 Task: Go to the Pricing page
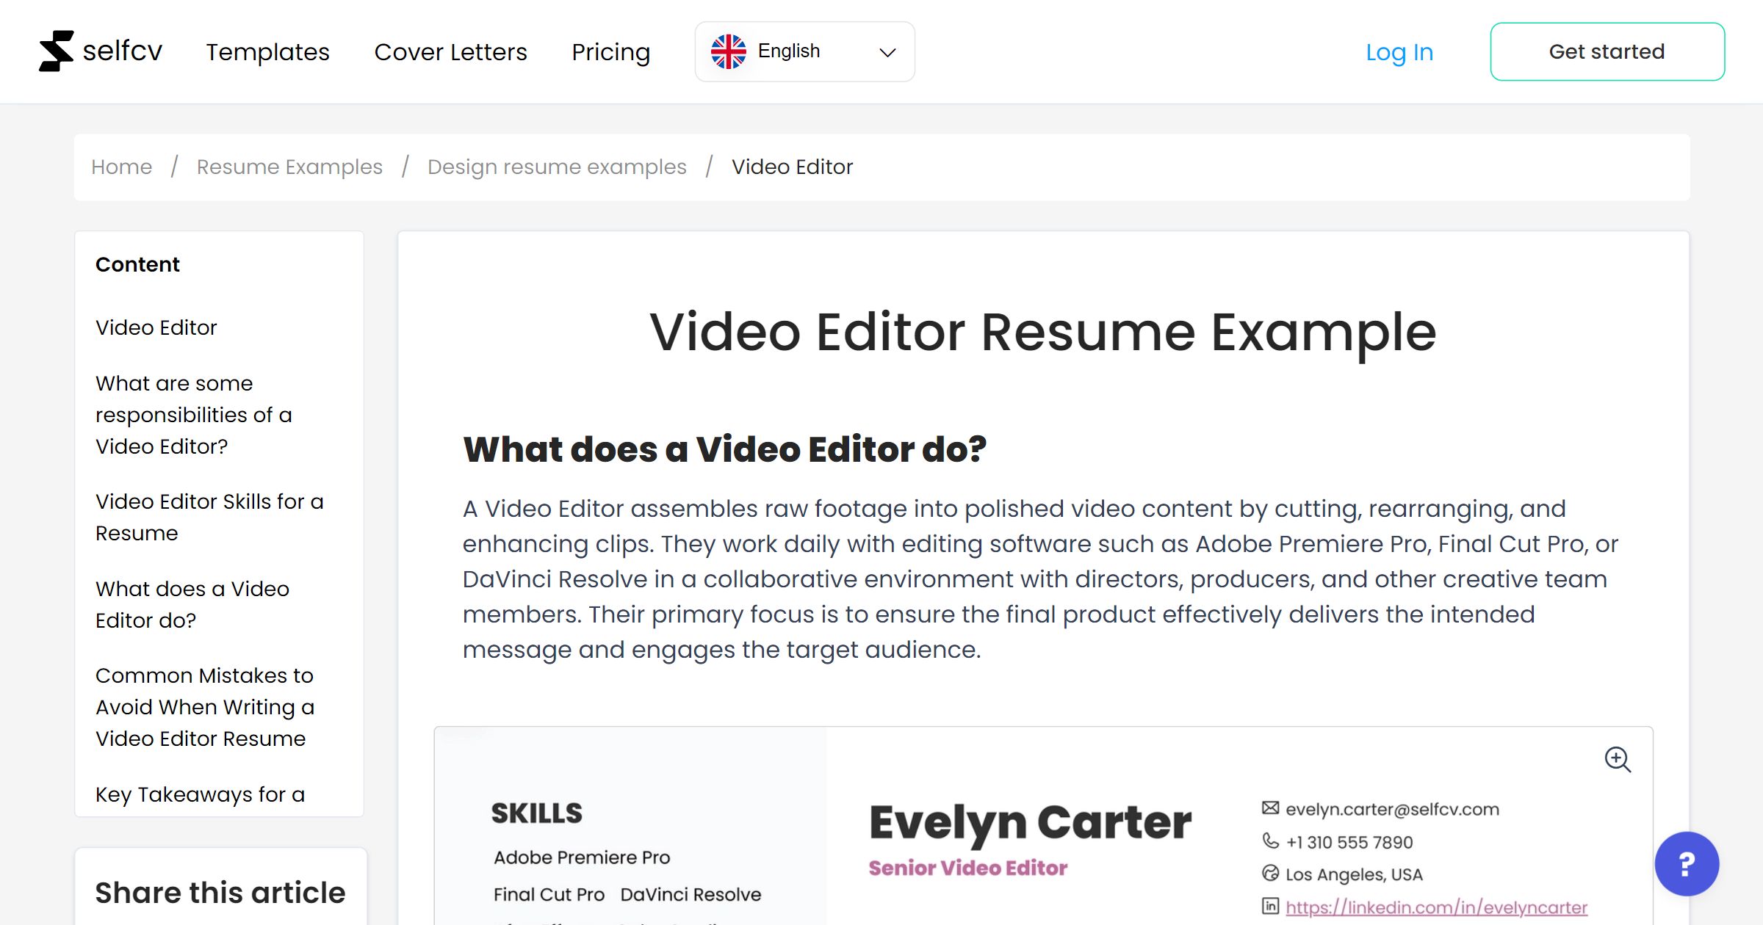[x=610, y=51]
